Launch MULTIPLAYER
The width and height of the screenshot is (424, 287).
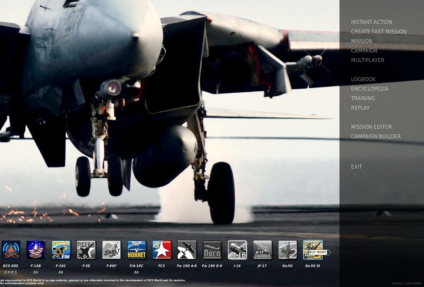(x=368, y=60)
